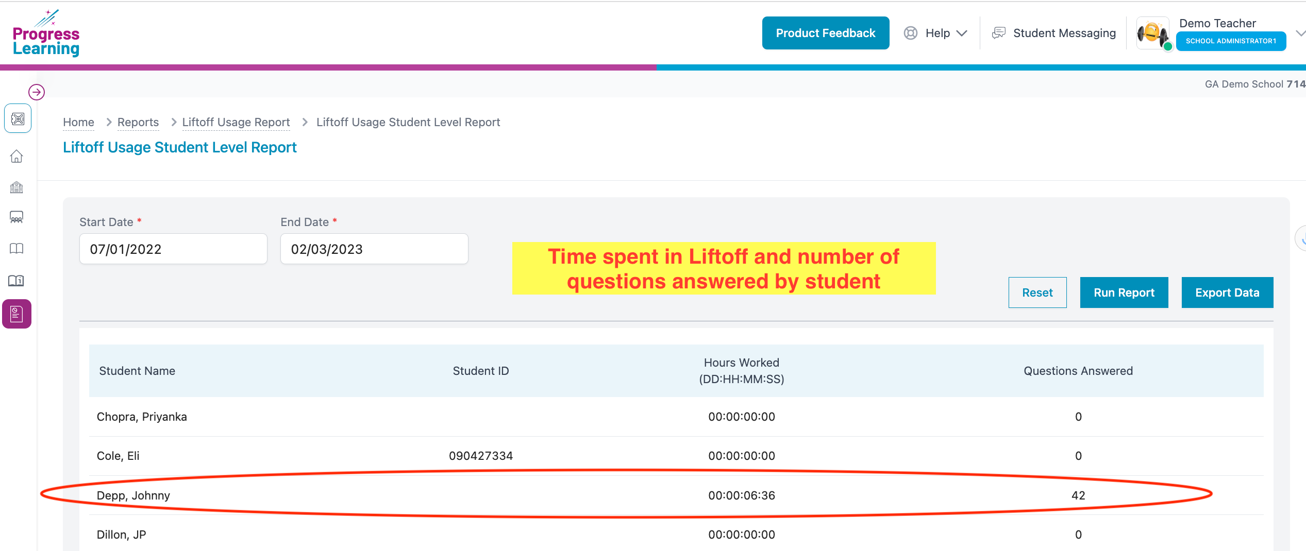Select student row Dillon, JP

pyautogui.click(x=676, y=533)
